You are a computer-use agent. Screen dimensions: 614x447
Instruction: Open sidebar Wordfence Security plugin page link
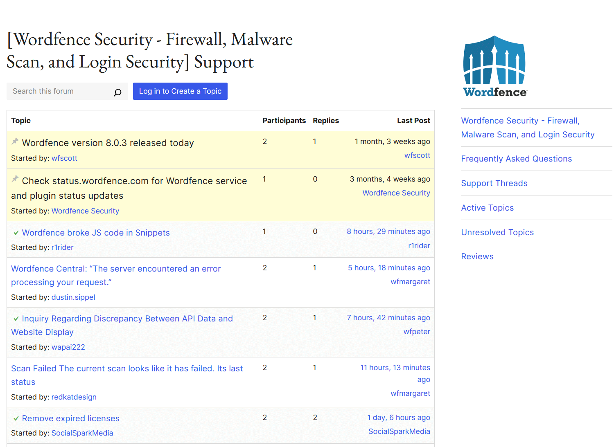[x=528, y=128]
